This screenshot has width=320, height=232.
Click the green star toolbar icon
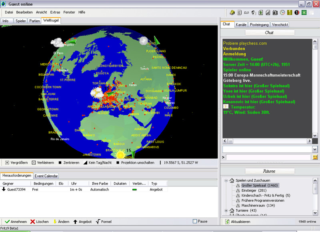point(304,13)
